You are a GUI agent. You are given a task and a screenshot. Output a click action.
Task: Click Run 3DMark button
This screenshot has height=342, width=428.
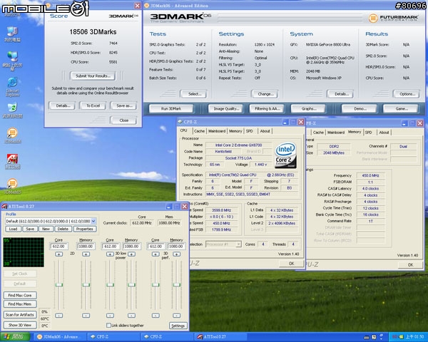(x=171, y=108)
